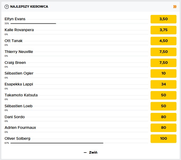Bet on Oliver Solberg at 100
181x160 pixels.
pos(163,138)
